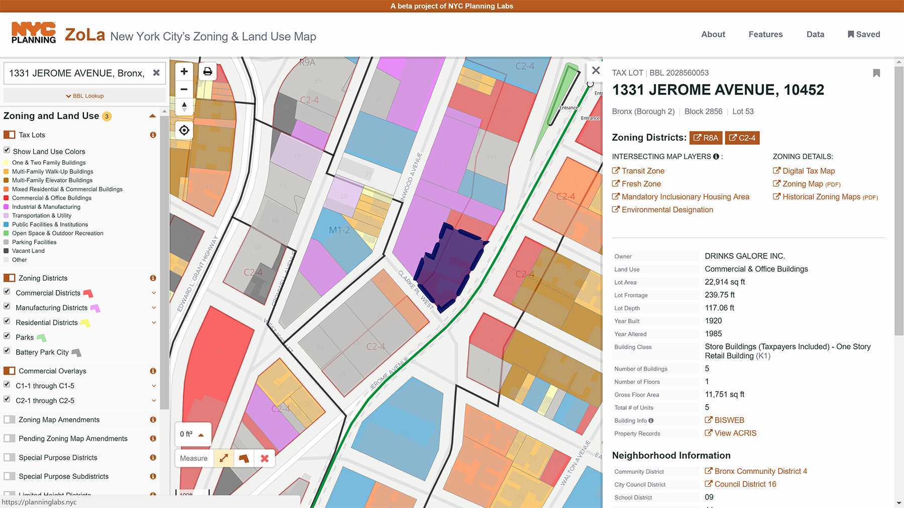Image resolution: width=904 pixels, height=508 pixels.
Task: Expand Manufacturing Districts sub-options
Action: (154, 308)
